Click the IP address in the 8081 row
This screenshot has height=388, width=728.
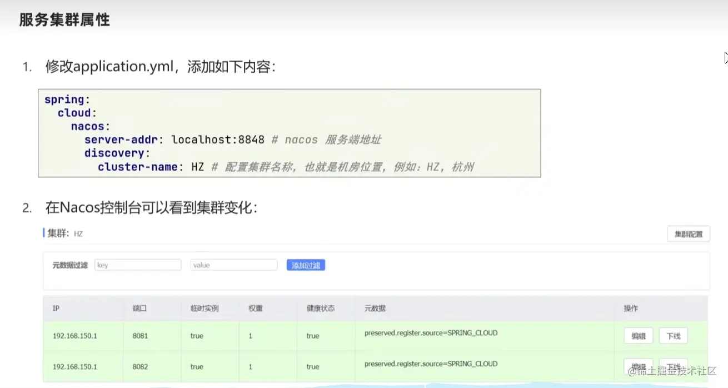pos(75,336)
